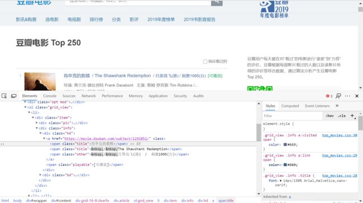Select the Computed pane tab
This screenshot has height=203, width=363.
tap(290, 106)
